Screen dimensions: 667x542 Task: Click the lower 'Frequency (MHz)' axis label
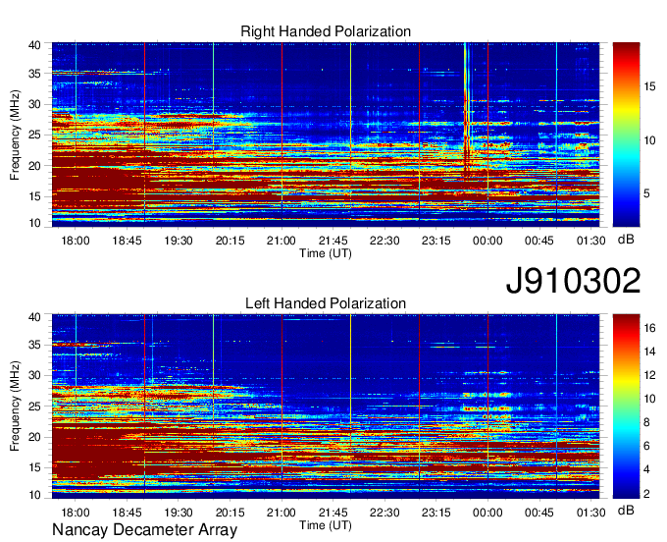[15, 406]
